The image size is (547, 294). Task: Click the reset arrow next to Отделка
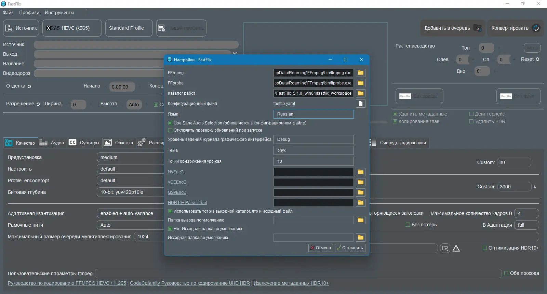(x=29, y=86)
